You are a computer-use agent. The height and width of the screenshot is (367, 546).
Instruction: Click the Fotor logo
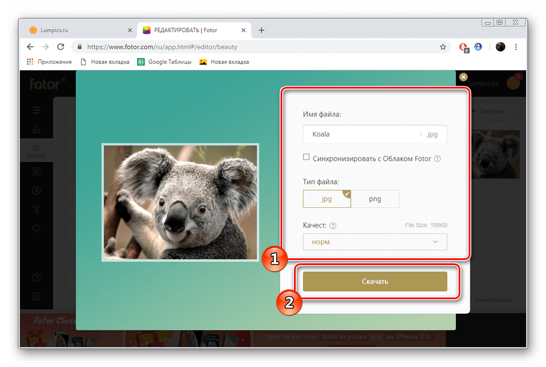[48, 84]
